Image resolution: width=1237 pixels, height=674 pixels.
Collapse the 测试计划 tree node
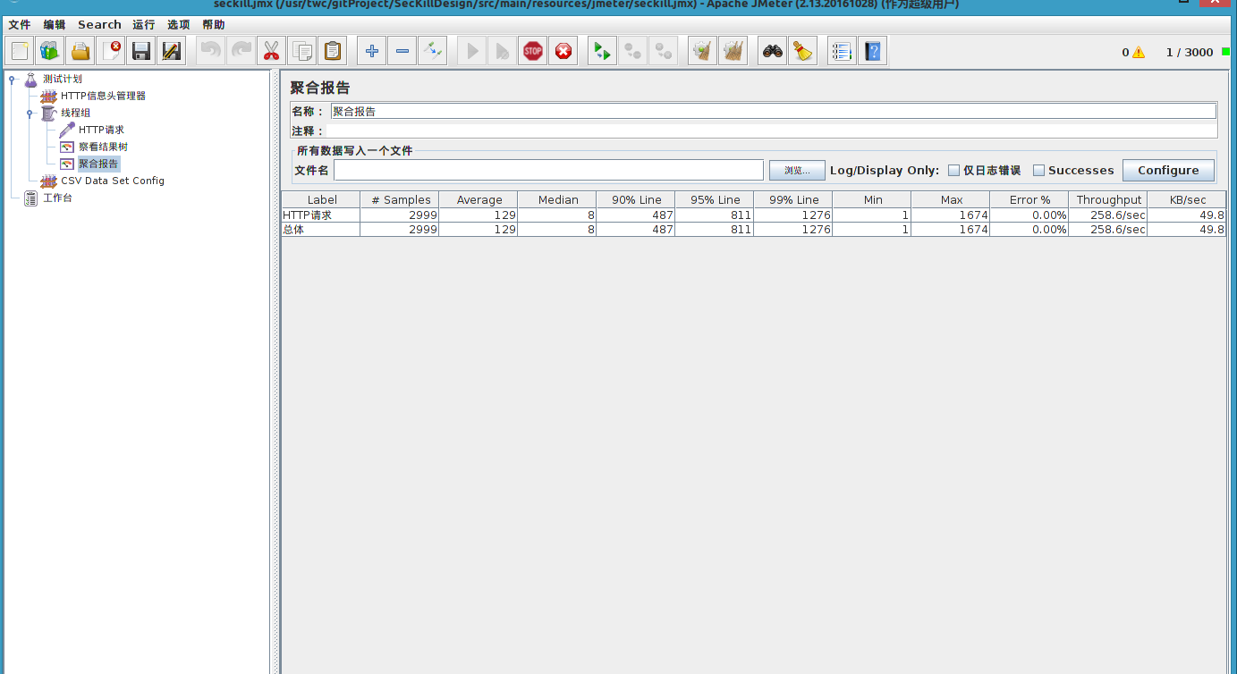click(12, 80)
